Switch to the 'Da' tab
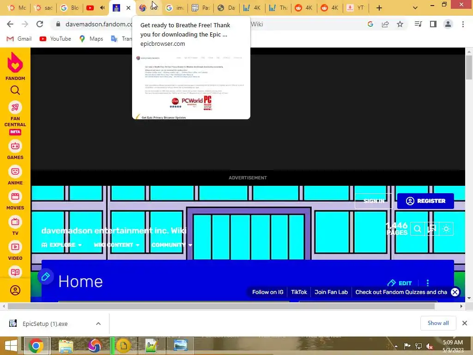Viewport: 473px width, 355px height. point(226,8)
